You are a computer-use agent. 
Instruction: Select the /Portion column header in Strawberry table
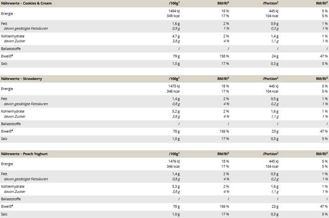point(271,79)
